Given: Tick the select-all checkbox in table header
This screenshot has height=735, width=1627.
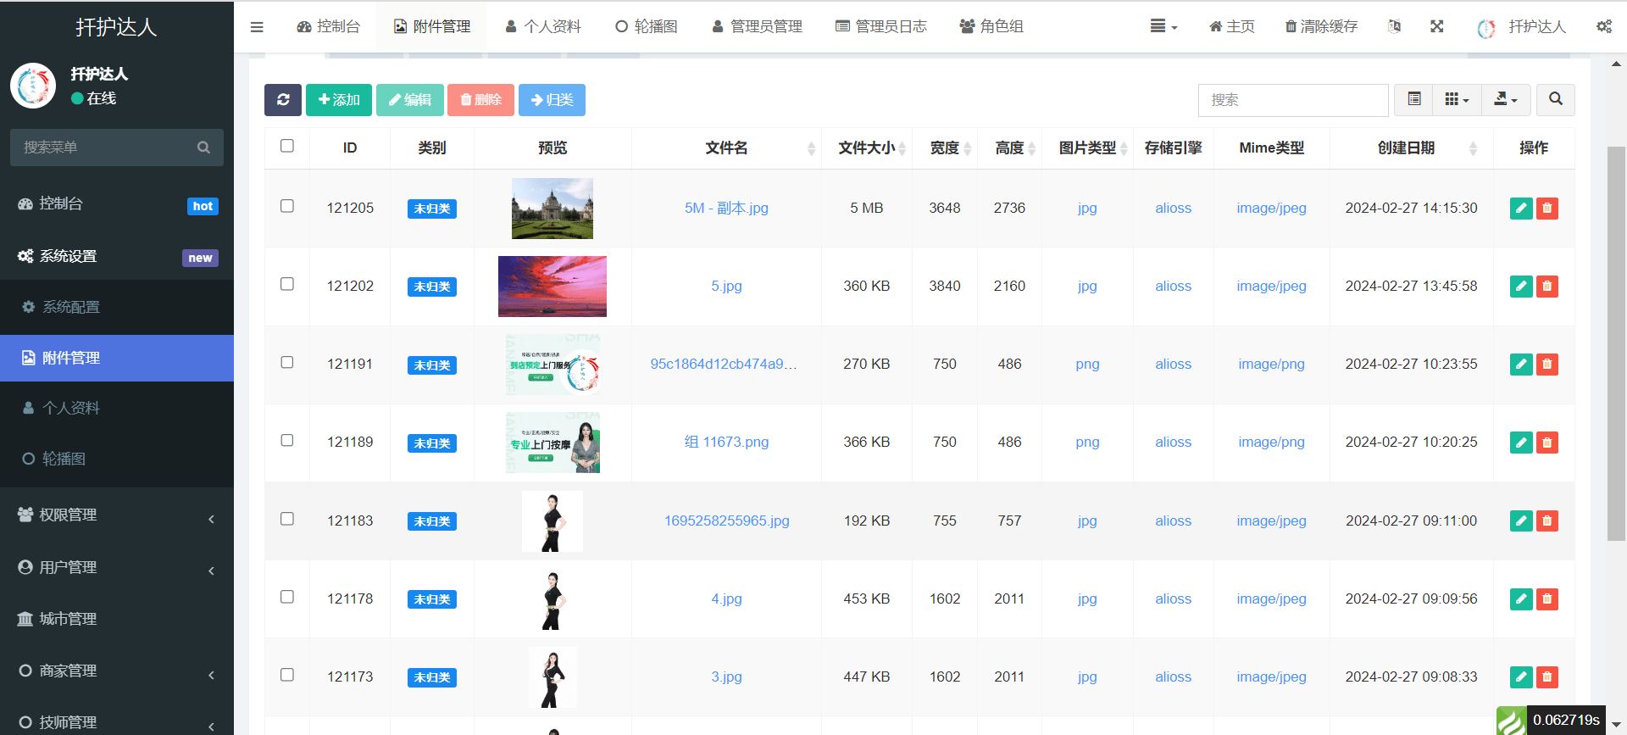Looking at the screenshot, I should pos(287,147).
